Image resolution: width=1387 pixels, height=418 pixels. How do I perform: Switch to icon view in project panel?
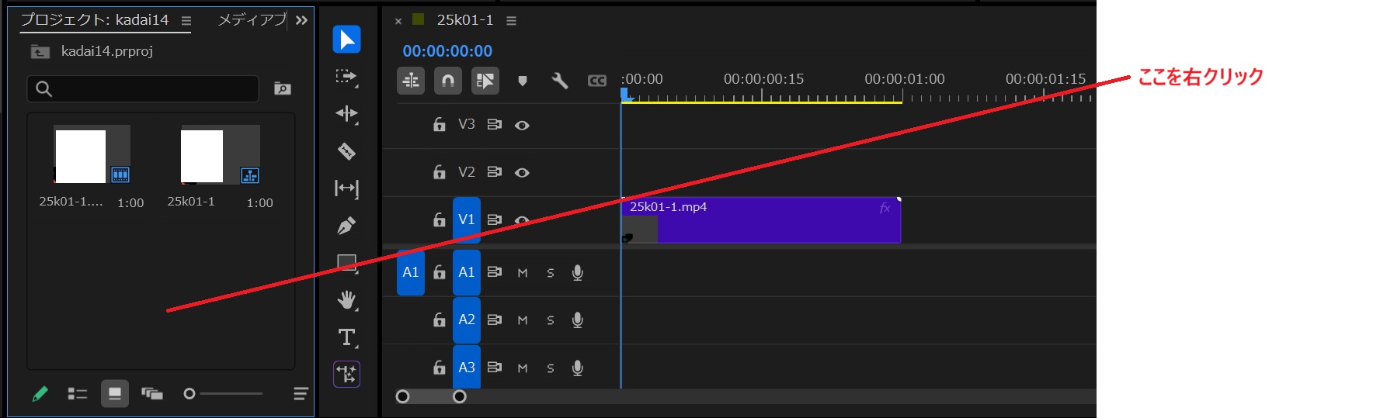click(x=115, y=394)
